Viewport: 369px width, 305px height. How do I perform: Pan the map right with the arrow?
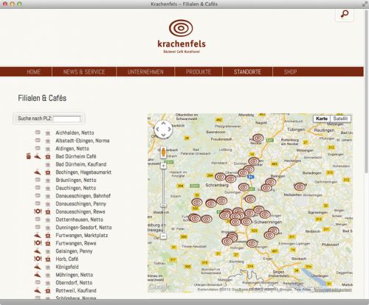(170, 129)
